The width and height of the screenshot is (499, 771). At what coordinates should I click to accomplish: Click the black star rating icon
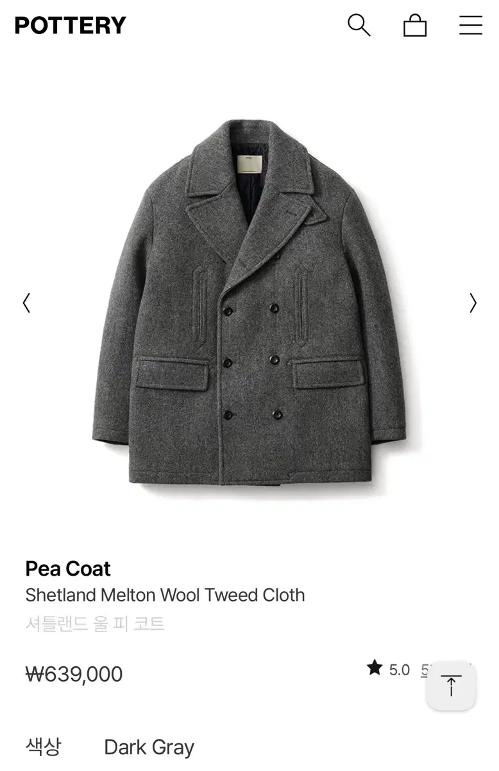[x=375, y=668]
